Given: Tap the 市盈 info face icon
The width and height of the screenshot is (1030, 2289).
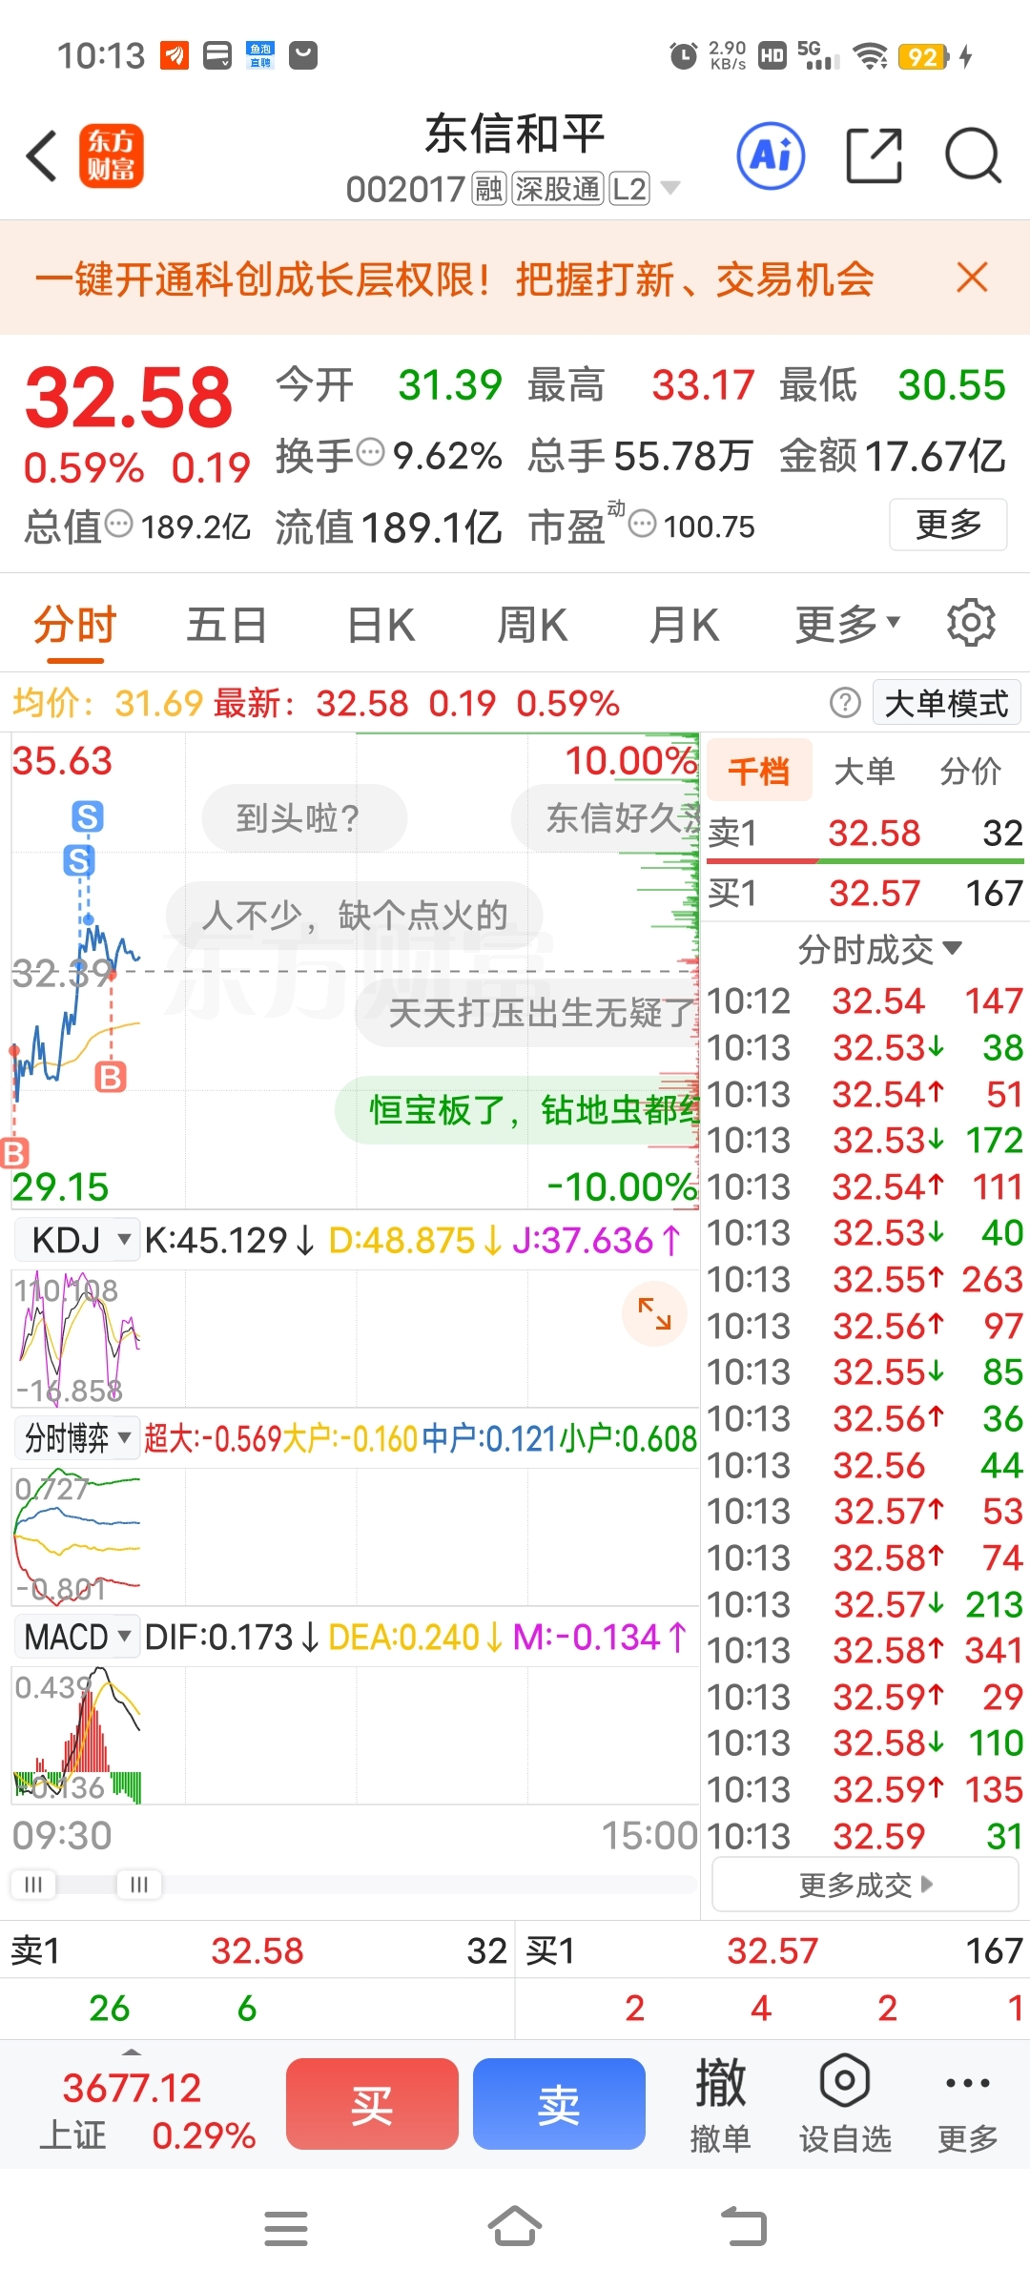Looking at the screenshot, I should tap(643, 523).
